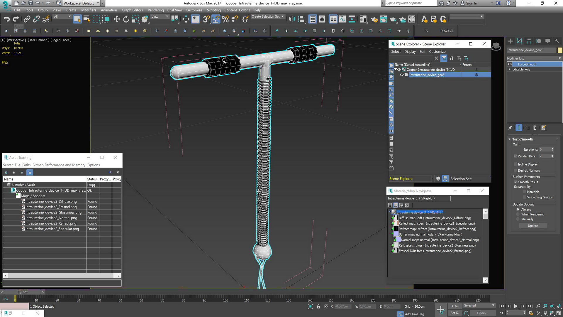
Task: Open the Render Setup teapot icon
Action: [x=374, y=19]
